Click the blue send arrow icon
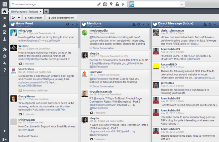This screenshot has width=219, height=142. (123, 4)
